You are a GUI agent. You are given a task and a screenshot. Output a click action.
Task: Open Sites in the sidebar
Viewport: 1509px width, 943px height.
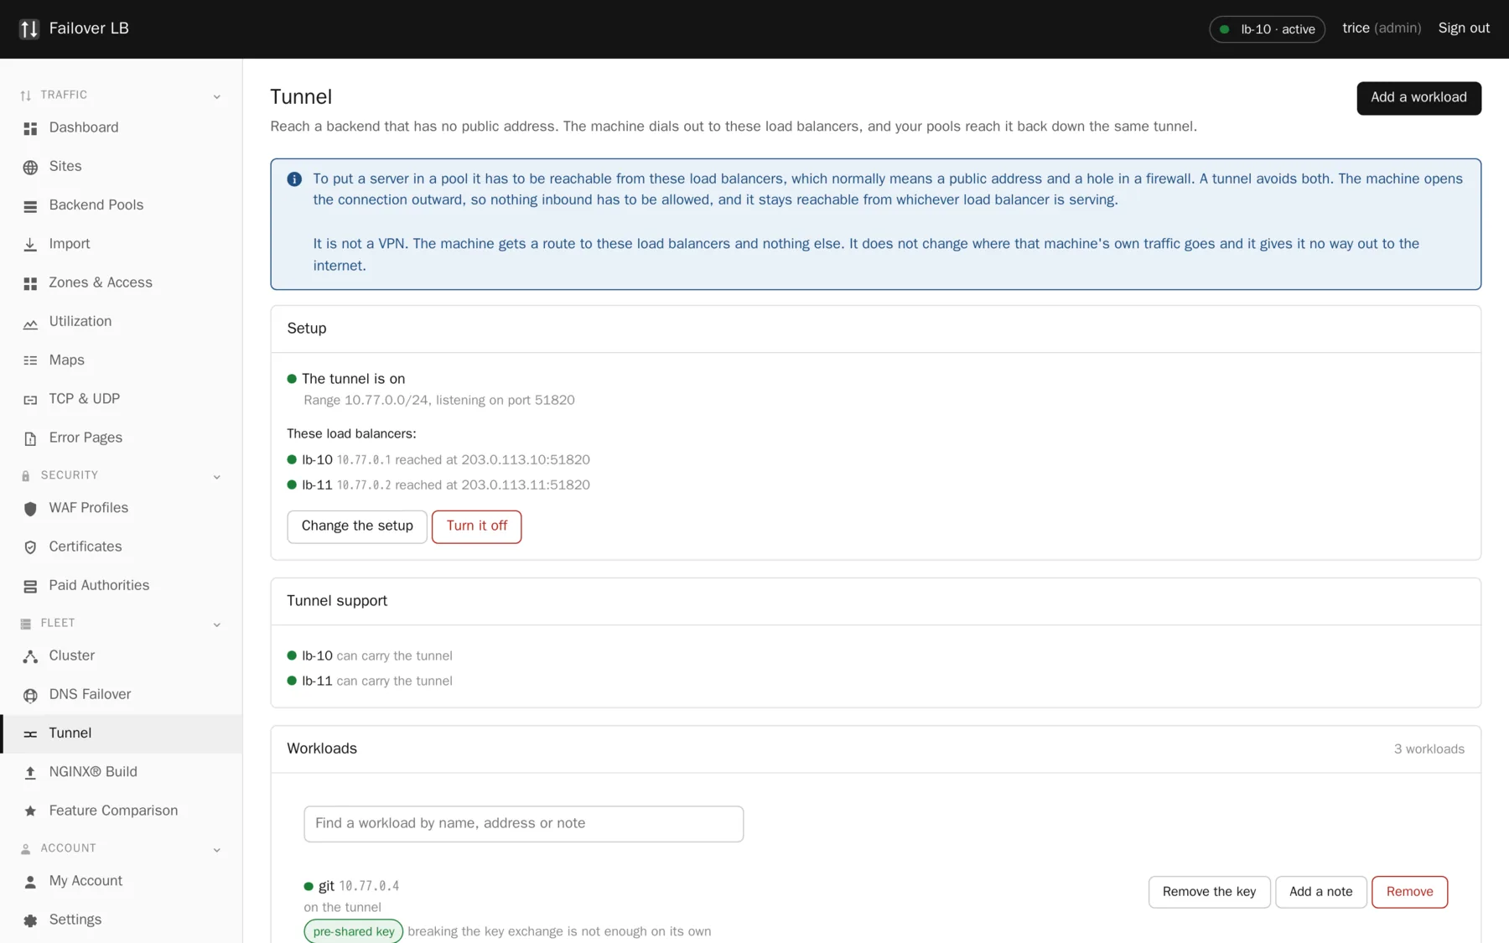coord(121,166)
